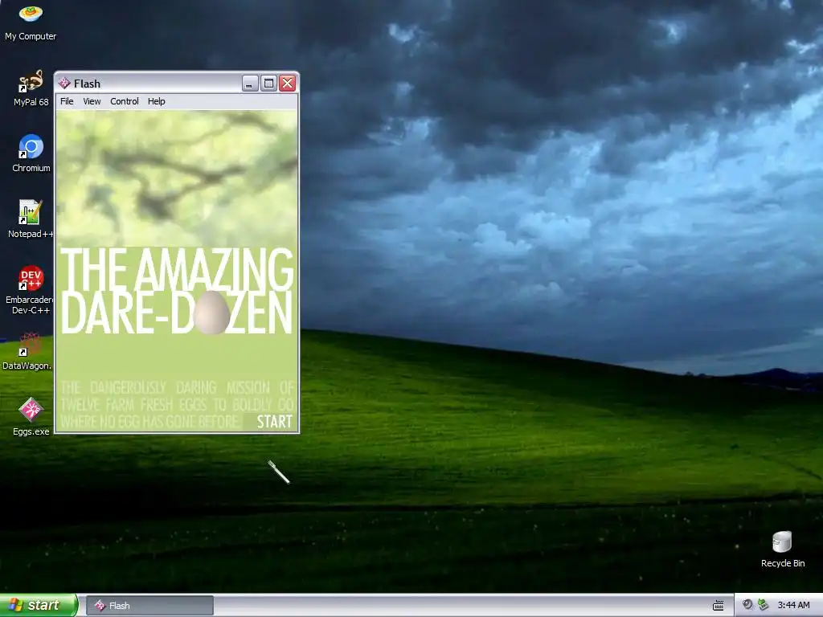
Task: Open the Help menu in Flash
Action: [x=157, y=101]
